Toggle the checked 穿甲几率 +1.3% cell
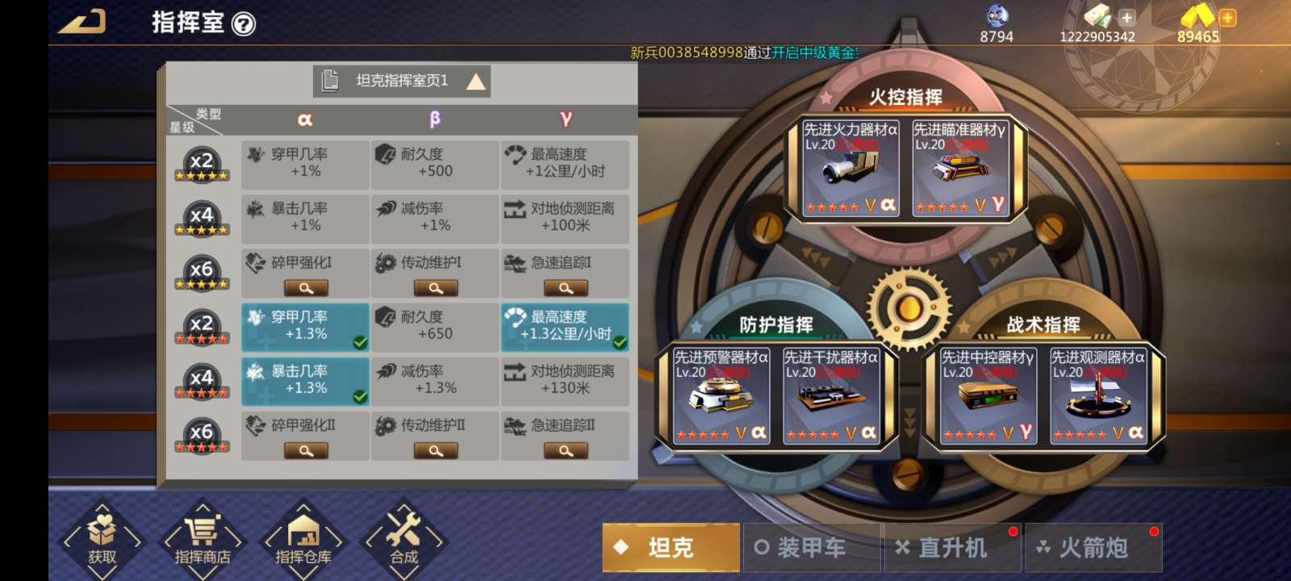The width and height of the screenshot is (1291, 581). (305, 327)
